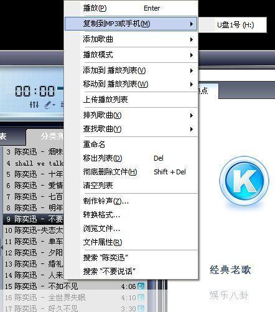Select 搜索 "陈奕迅" menu entry
The width and height of the screenshot is (275, 312).
coord(131,258)
